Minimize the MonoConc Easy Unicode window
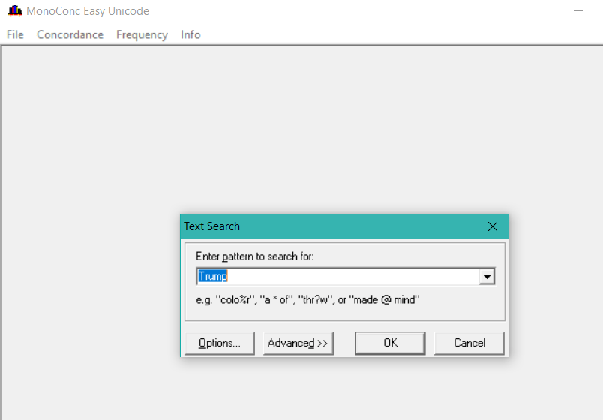This screenshot has width=603, height=420. click(578, 11)
